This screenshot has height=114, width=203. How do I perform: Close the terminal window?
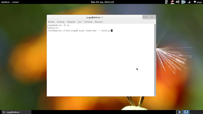[x=154, y=17]
